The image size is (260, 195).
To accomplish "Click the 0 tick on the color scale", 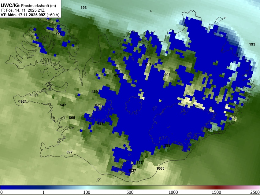I will (x=2, y=192).
